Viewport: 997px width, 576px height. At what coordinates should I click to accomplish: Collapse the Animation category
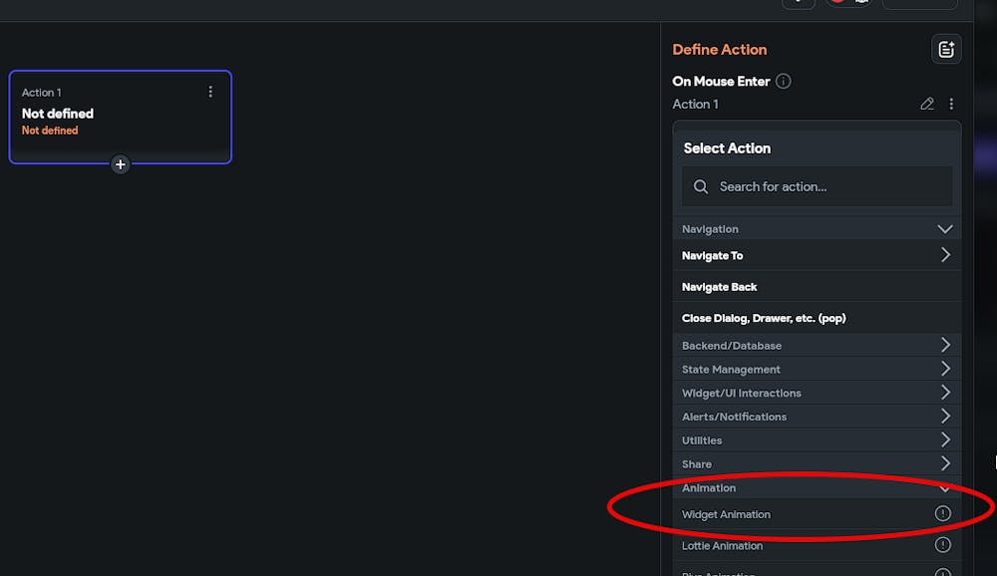[945, 487]
